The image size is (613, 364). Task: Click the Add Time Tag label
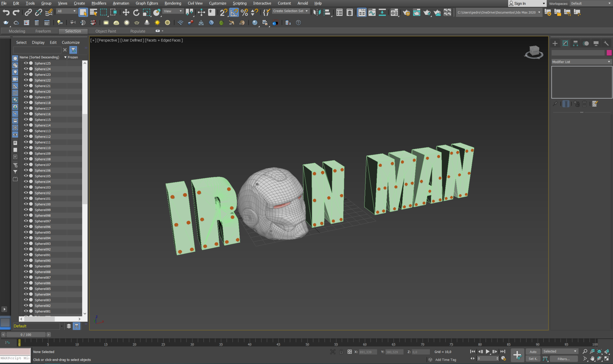click(446, 360)
